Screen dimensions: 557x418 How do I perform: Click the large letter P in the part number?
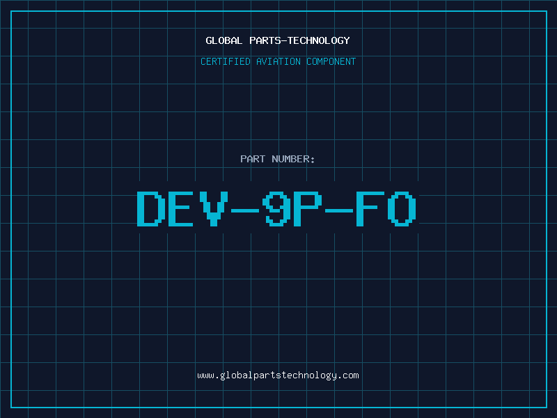tap(308, 209)
